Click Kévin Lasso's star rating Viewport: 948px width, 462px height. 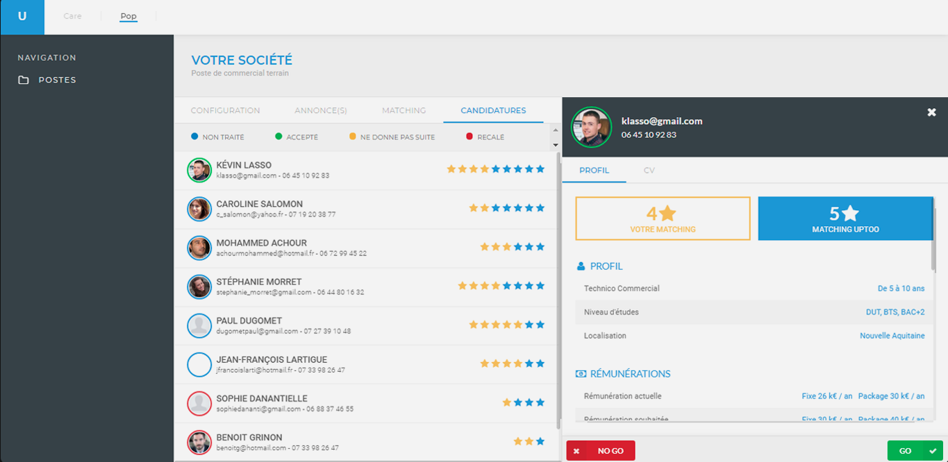(495, 169)
